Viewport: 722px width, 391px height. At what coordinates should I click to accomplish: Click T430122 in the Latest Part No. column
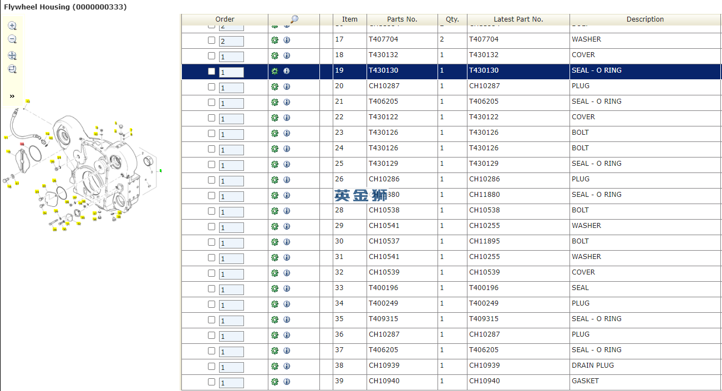pyautogui.click(x=484, y=117)
